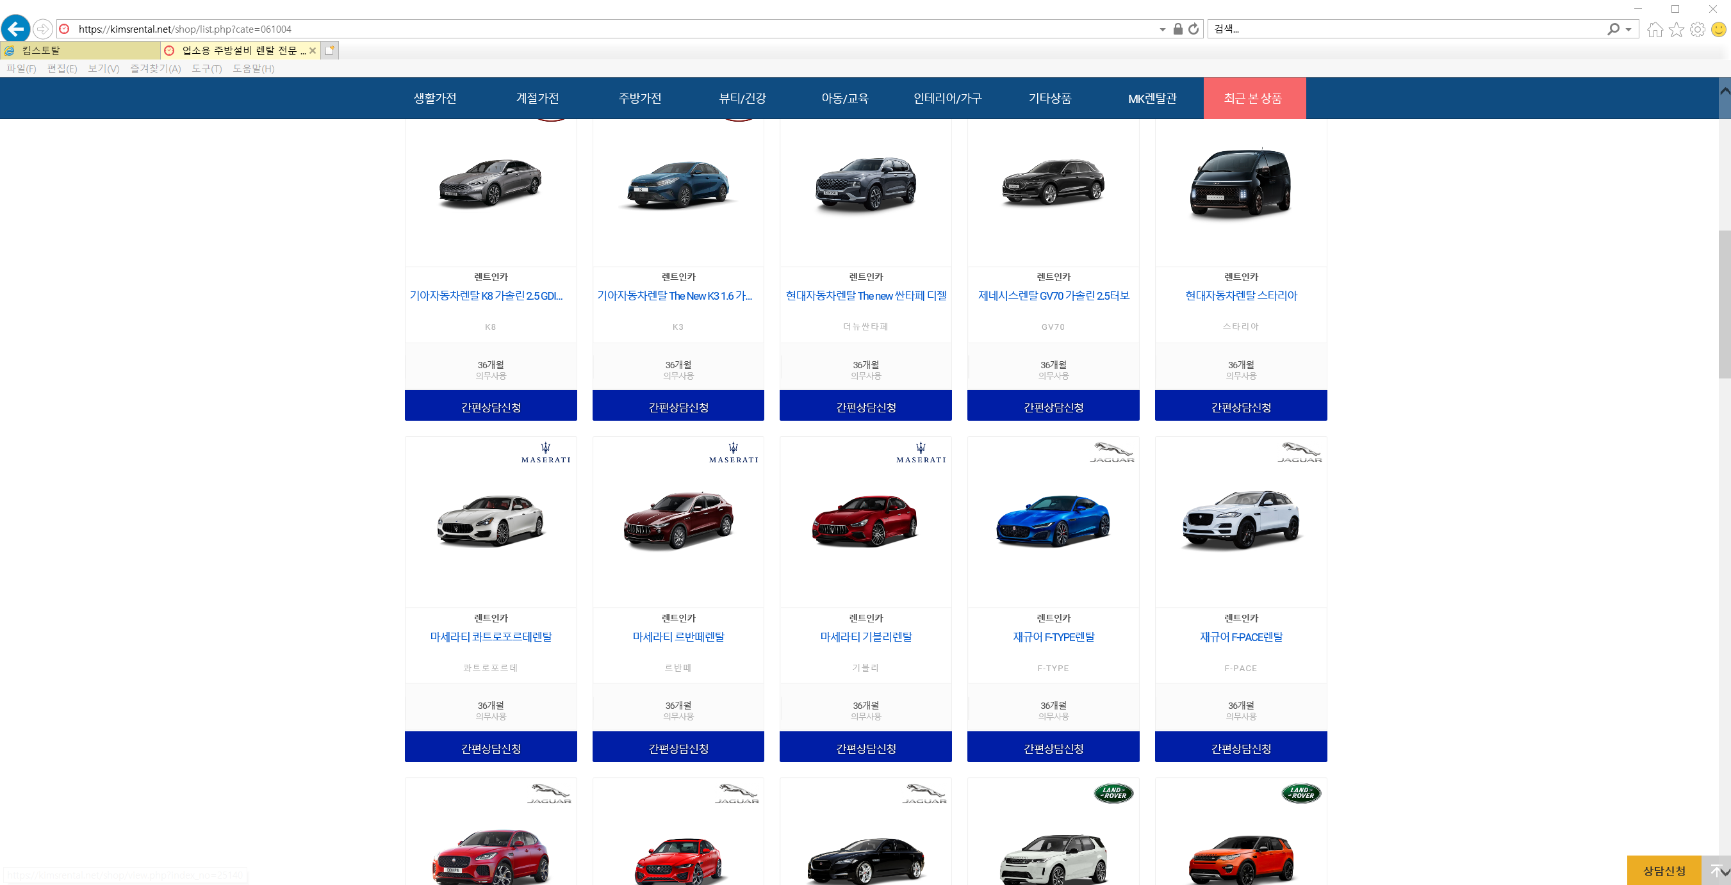Click the Jaguar logo on F-TYPE card

[1112, 453]
